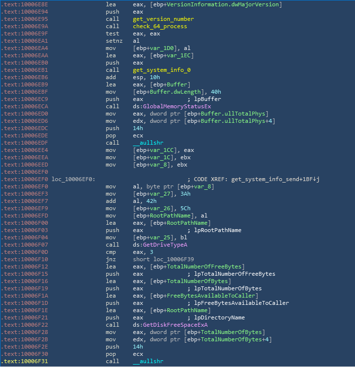The image size is (355, 367).
Task: Select the GetDriveTypeA import reference
Action: [x=165, y=245]
